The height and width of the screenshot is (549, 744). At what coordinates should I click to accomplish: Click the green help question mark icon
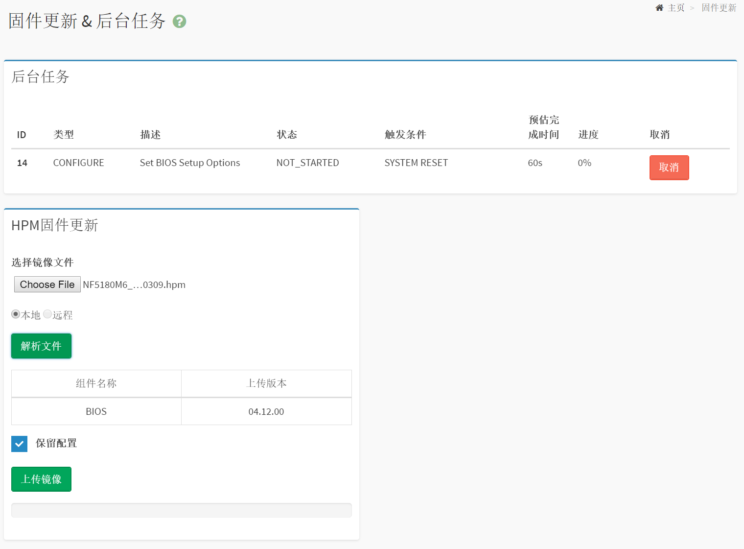click(179, 22)
